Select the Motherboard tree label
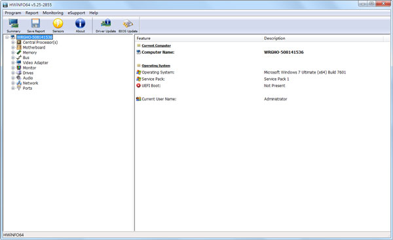393x240 pixels. 34,47
